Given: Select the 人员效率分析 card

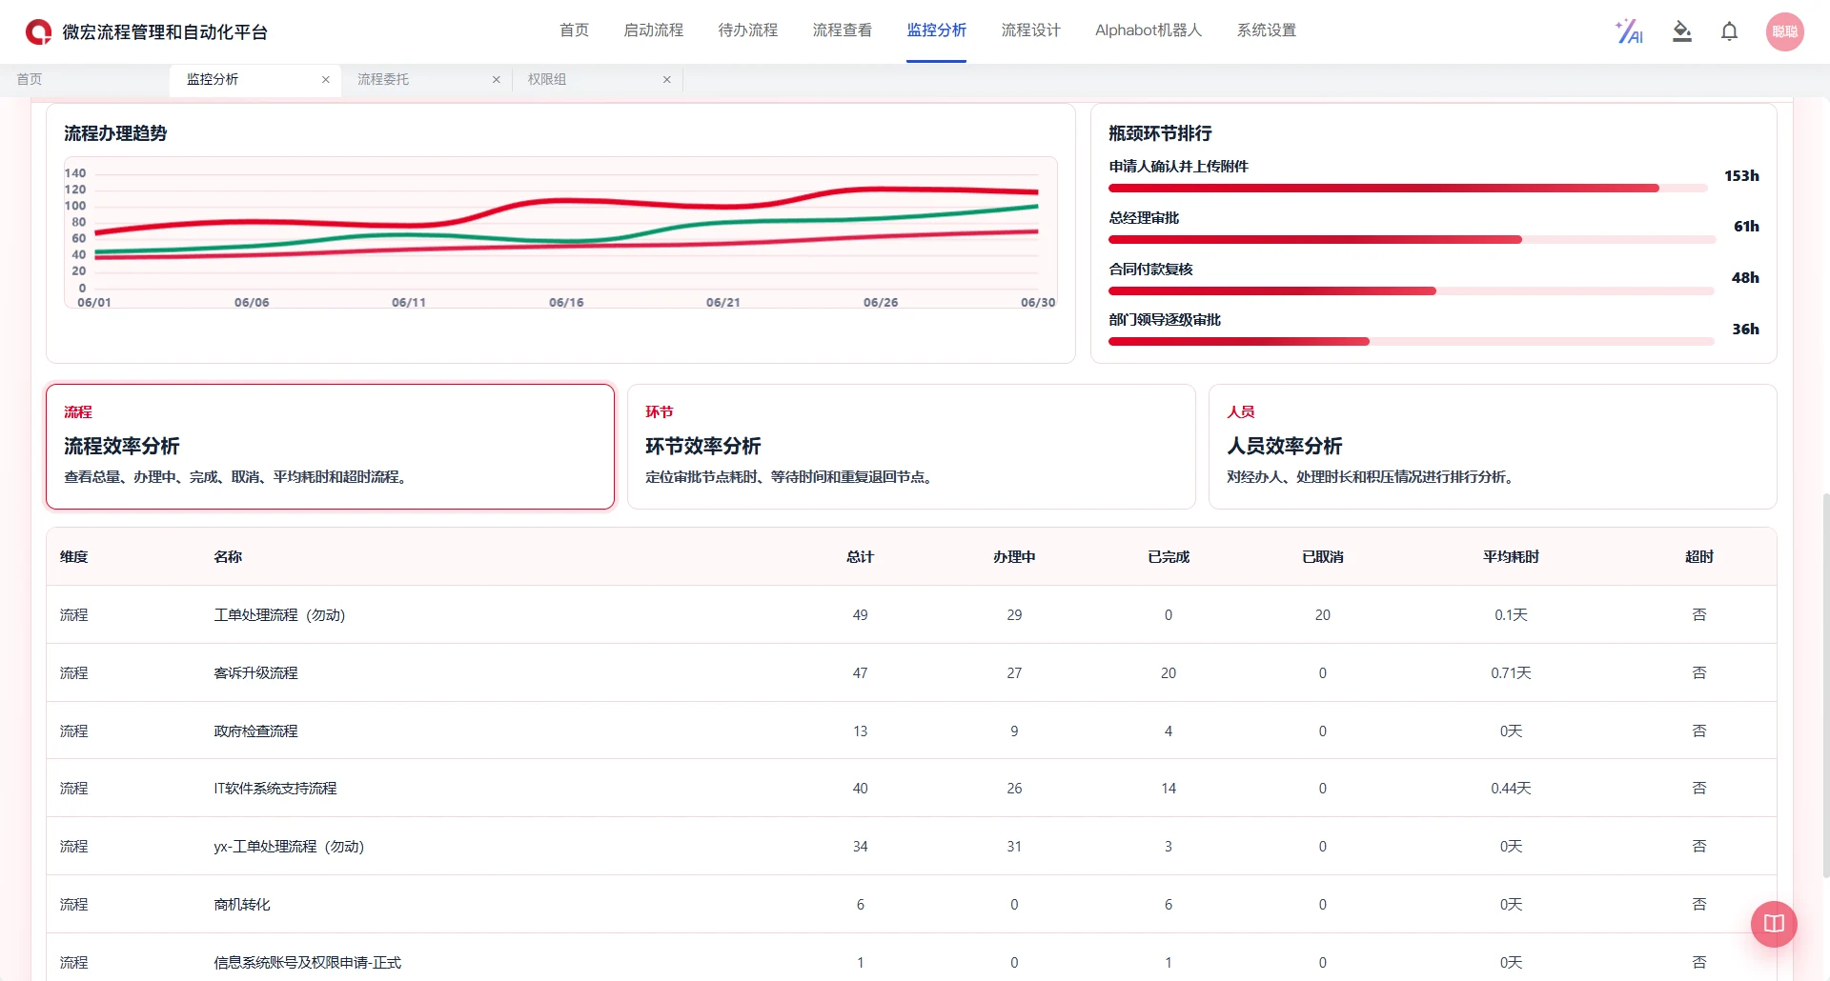Looking at the screenshot, I should pyautogui.click(x=1493, y=447).
